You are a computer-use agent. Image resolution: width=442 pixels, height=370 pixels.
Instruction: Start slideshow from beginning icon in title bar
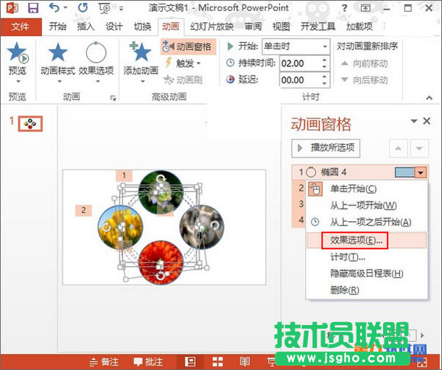tap(105, 8)
